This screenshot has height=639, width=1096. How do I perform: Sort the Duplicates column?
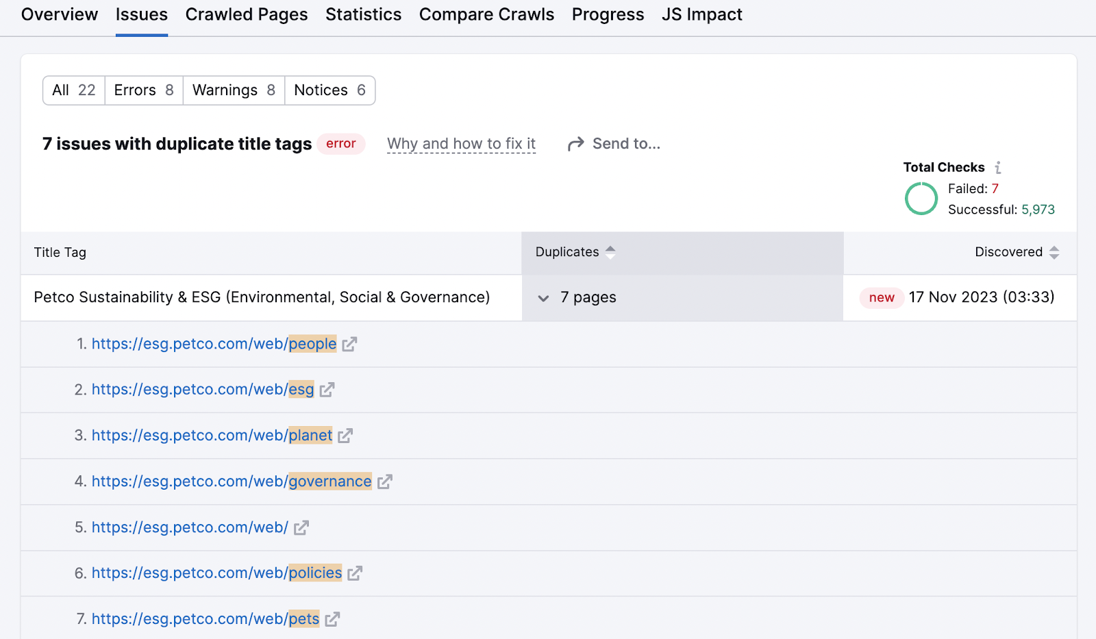pos(610,252)
